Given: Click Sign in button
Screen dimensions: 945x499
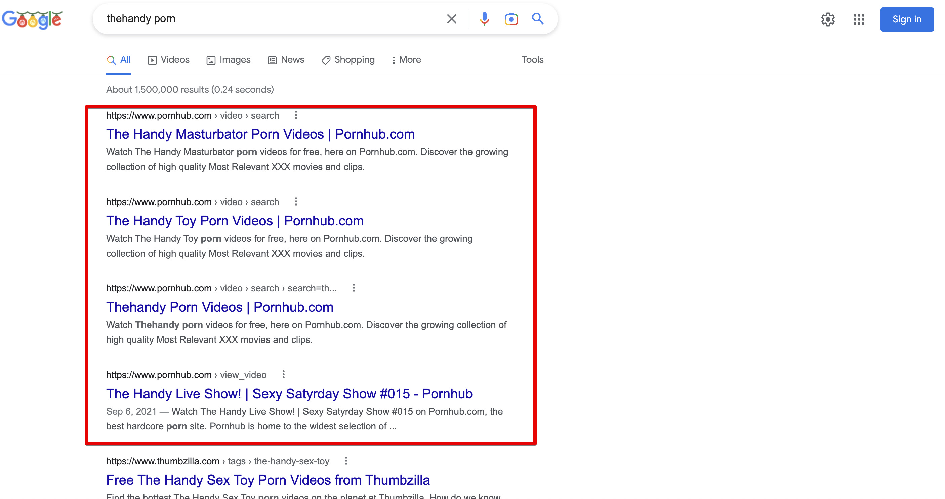Looking at the screenshot, I should [x=907, y=19].
